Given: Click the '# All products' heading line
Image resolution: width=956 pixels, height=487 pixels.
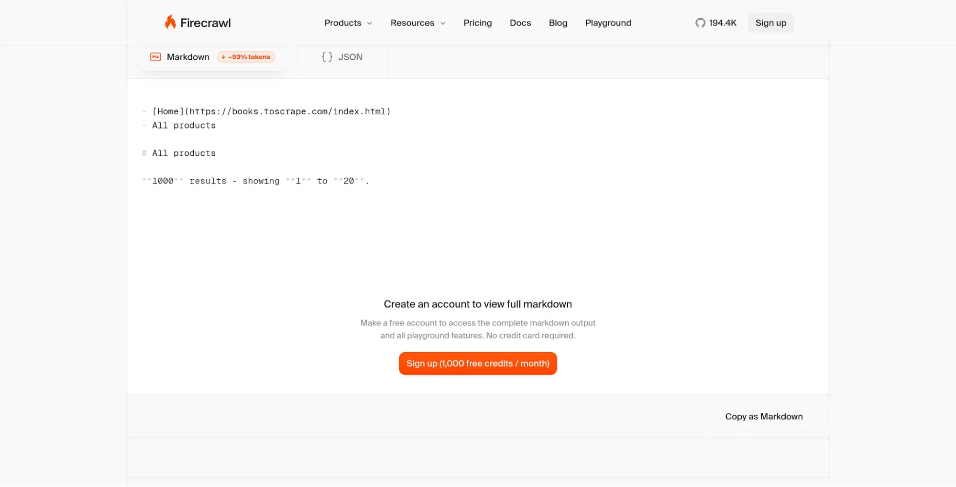Looking at the screenshot, I should [x=179, y=153].
